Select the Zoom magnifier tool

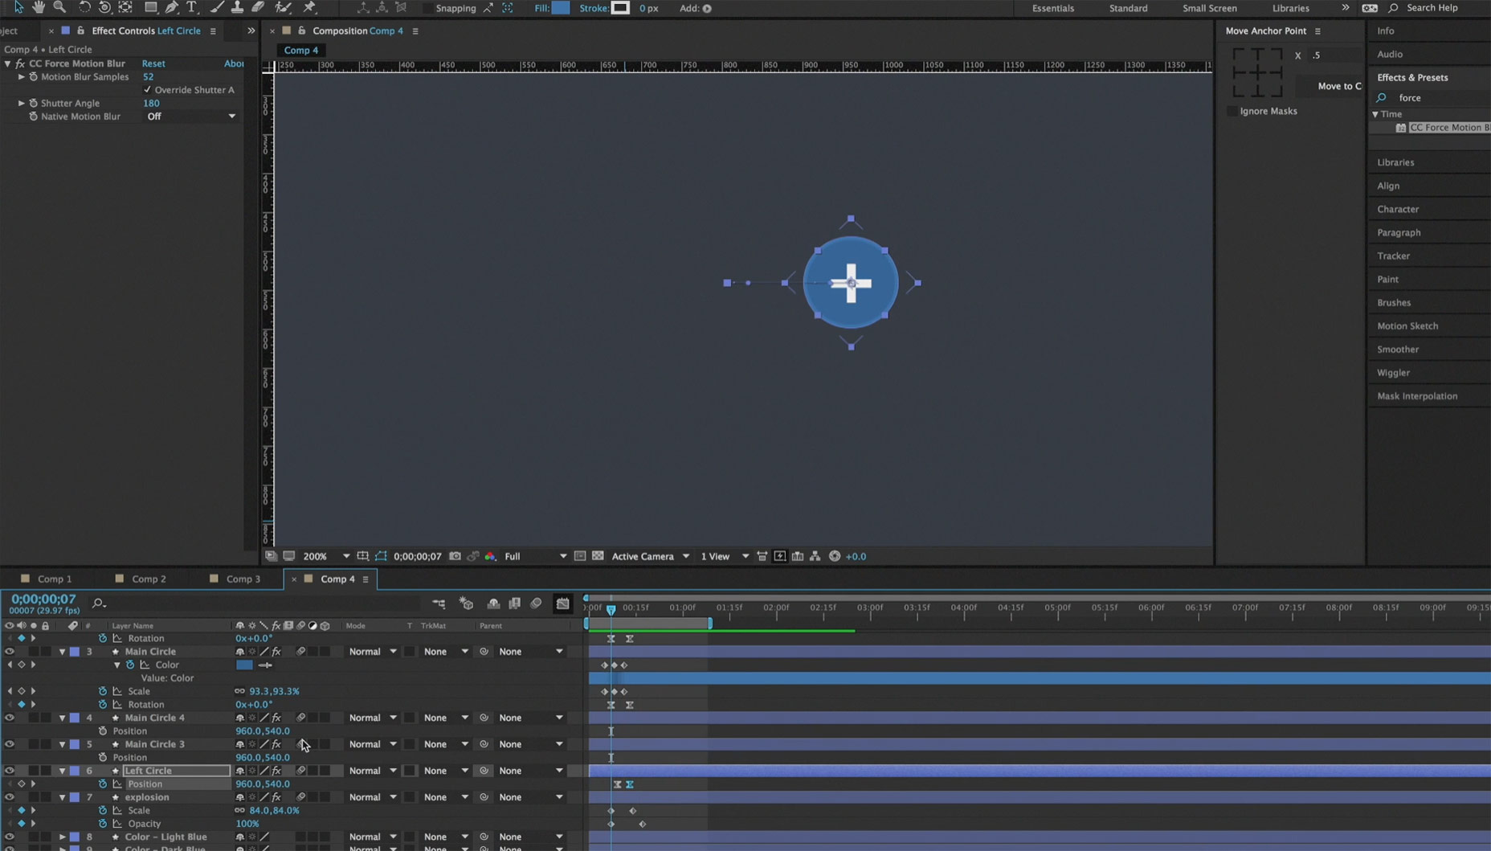59,7
